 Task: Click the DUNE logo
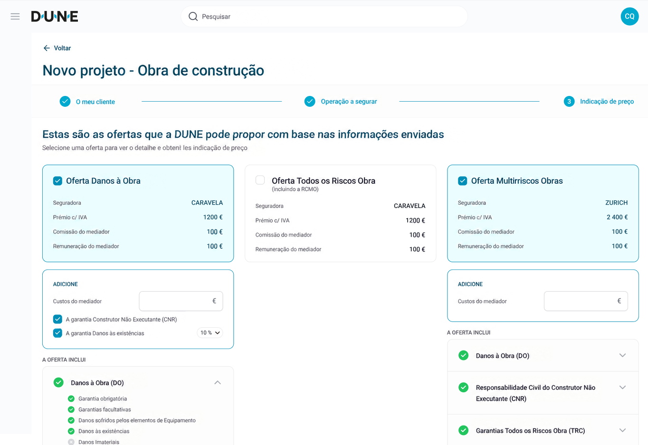(55, 17)
